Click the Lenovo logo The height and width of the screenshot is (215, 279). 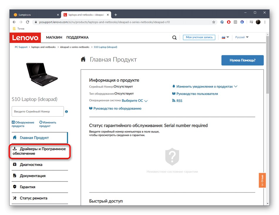[x=25, y=38]
